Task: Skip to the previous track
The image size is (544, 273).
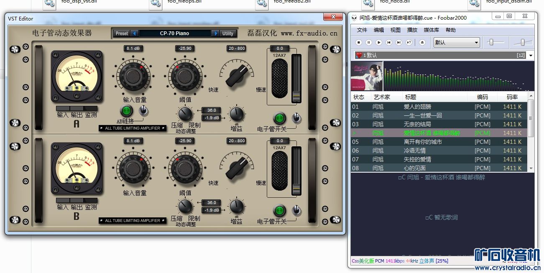Action: click(389, 42)
